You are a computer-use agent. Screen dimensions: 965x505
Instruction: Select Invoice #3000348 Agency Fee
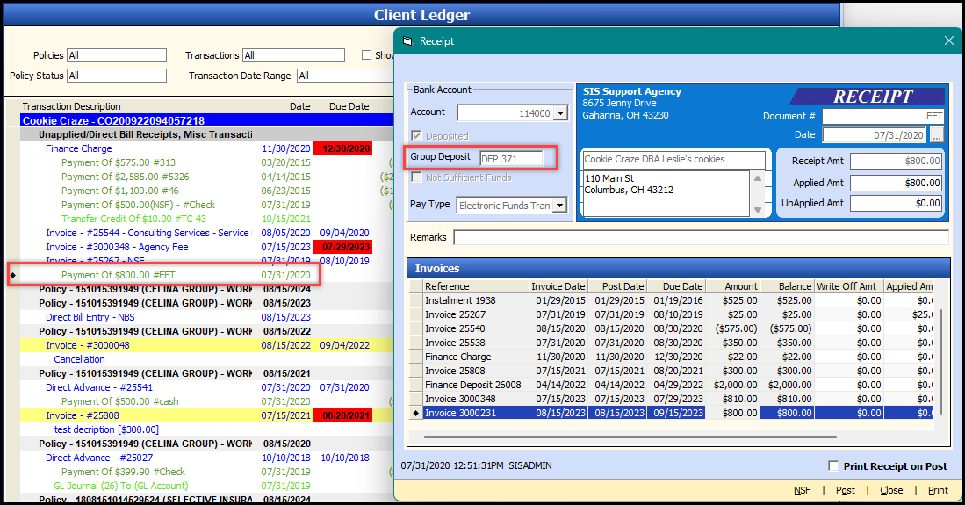(117, 247)
